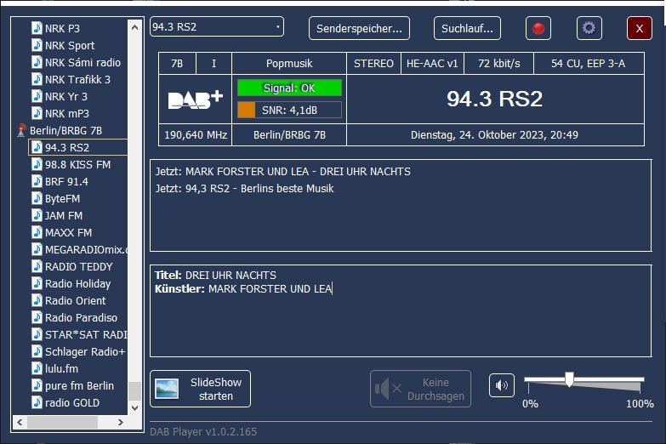Click the 190,640 MHz frequency cell
Image resolution: width=666 pixels, height=444 pixels.
click(x=196, y=135)
